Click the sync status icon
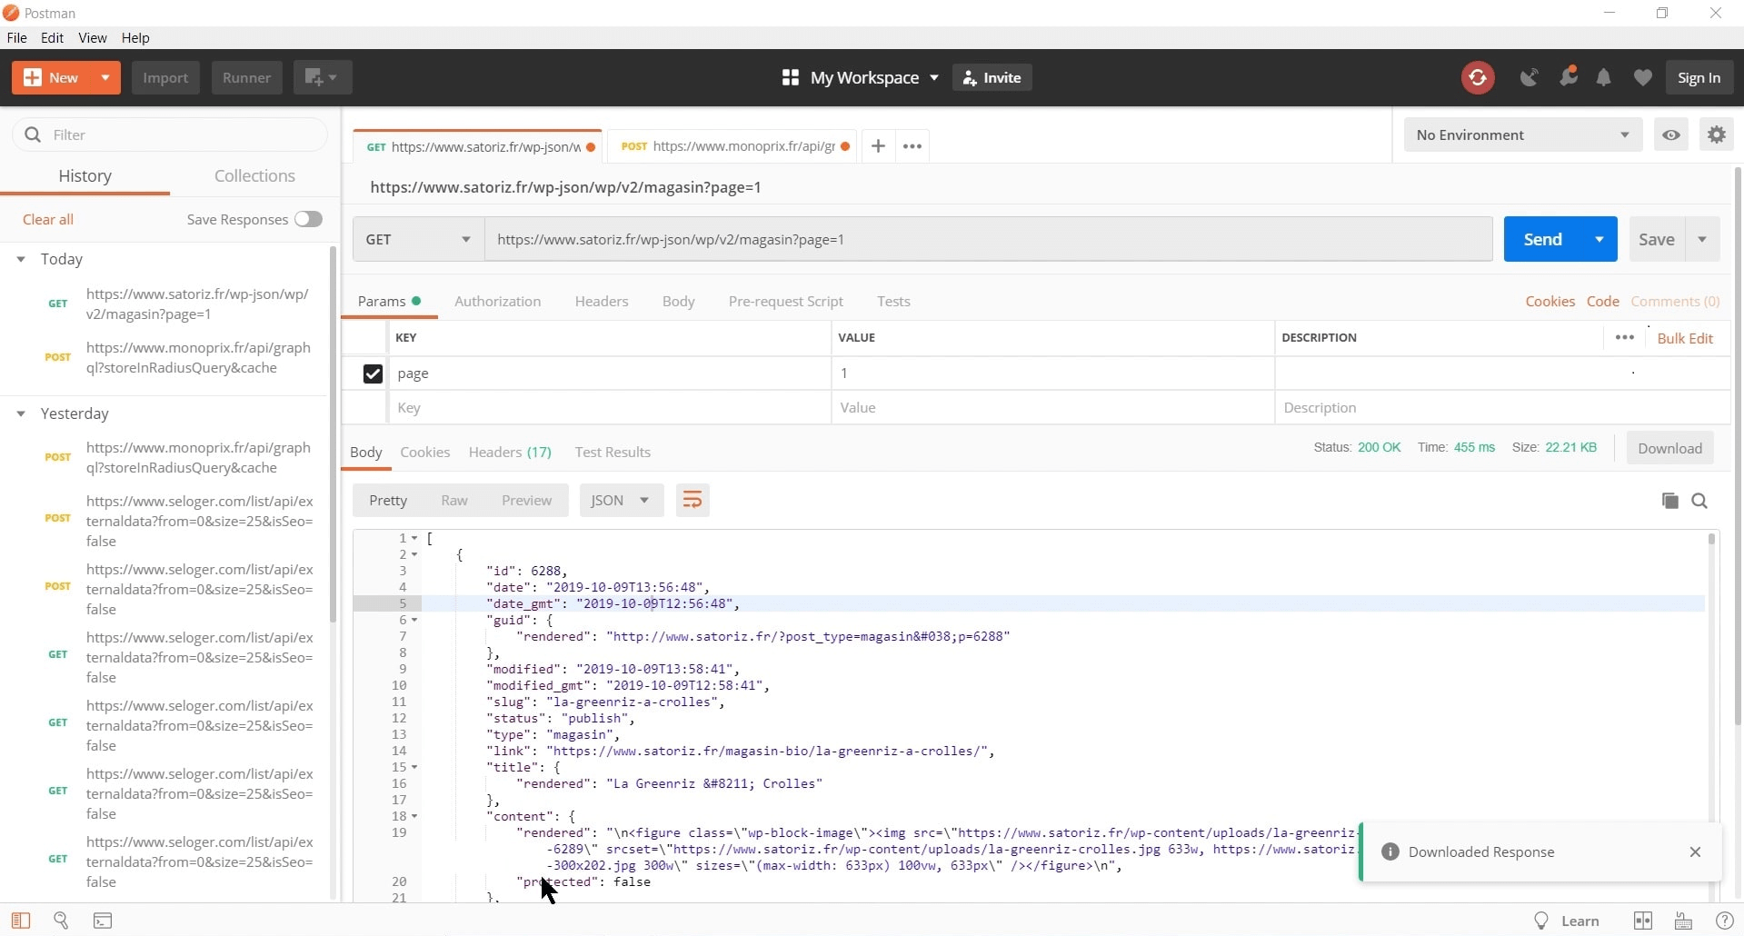This screenshot has width=1744, height=936. click(x=1478, y=78)
